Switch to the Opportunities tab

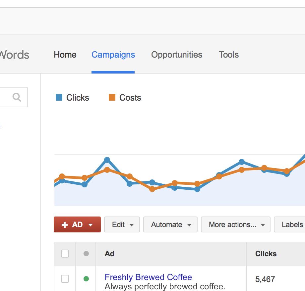[x=177, y=55]
